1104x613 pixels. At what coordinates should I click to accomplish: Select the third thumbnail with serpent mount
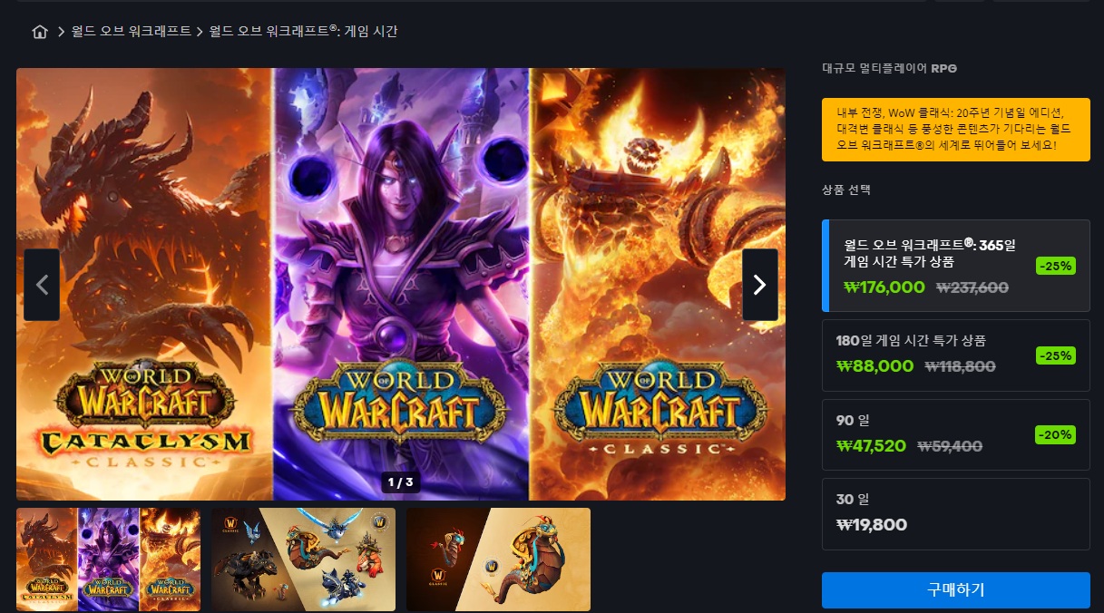498,559
